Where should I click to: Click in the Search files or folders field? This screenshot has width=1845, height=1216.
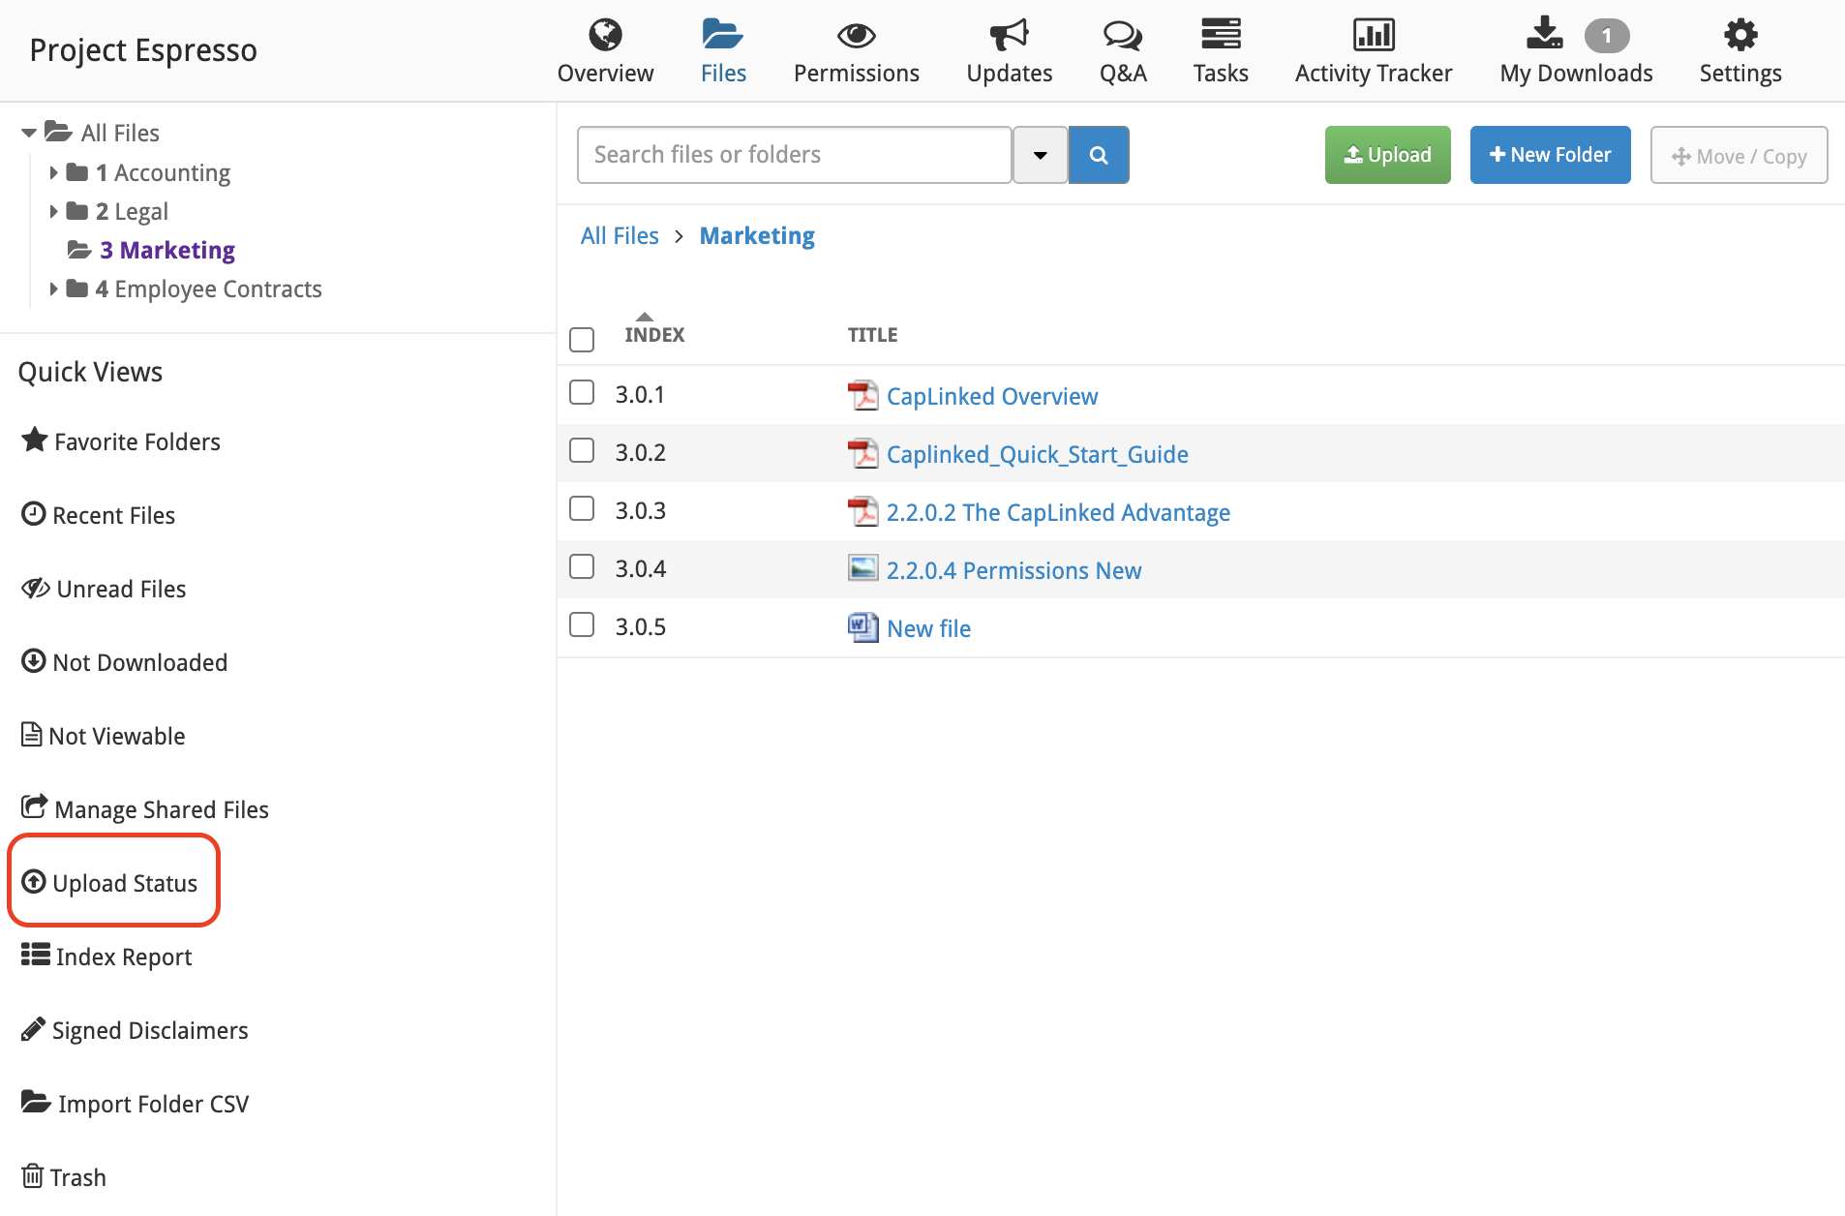coord(795,155)
